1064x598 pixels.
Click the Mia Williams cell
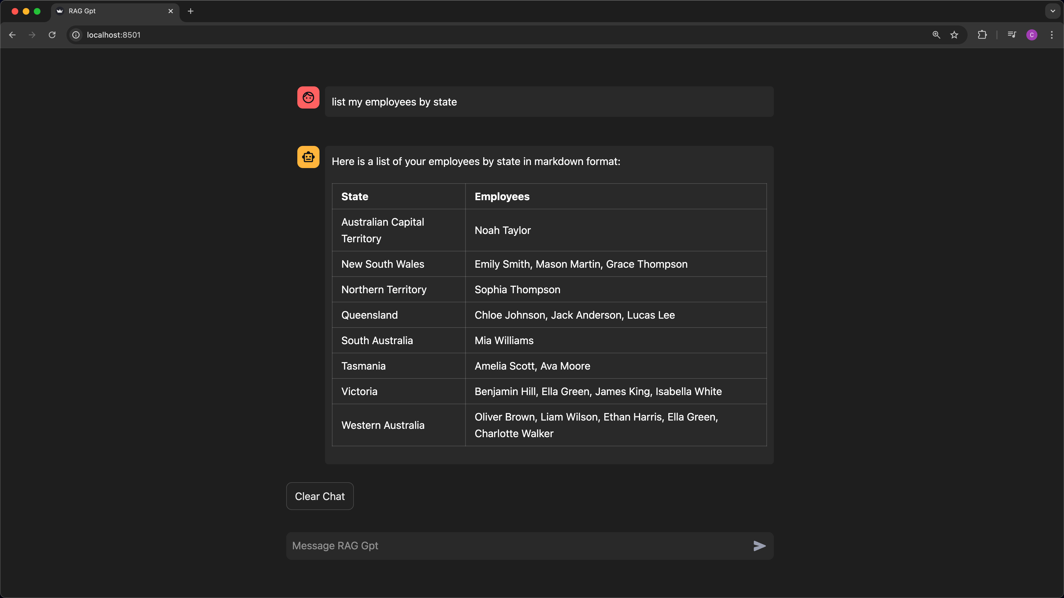(x=616, y=341)
